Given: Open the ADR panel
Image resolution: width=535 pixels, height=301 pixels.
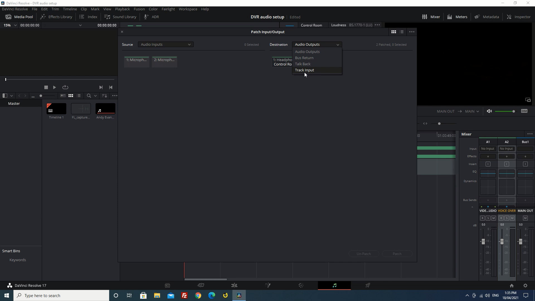Looking at the screenshot, I should [x=151, y=17].
